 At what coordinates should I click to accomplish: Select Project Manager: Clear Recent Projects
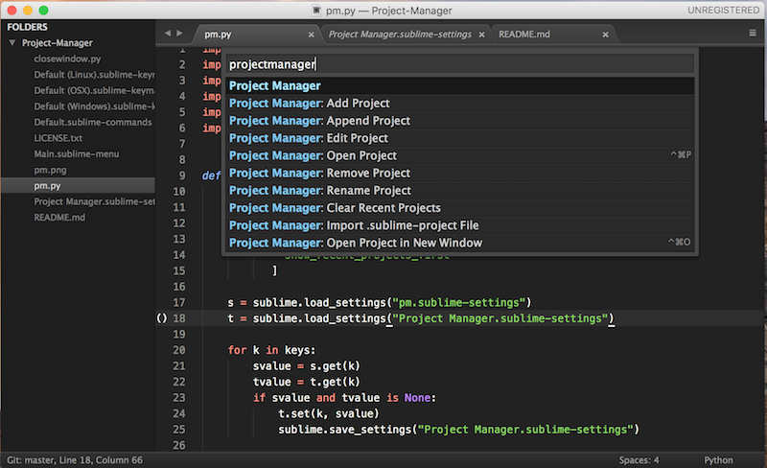460,208
